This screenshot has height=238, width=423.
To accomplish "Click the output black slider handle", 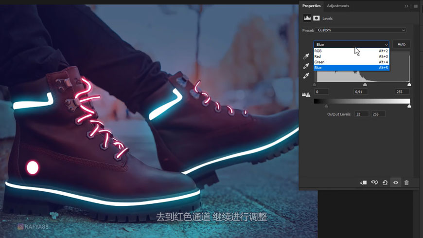I will (x=326, y=106).
